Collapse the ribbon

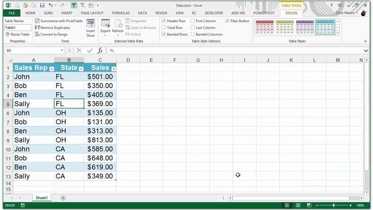click(x=365, y=41)
